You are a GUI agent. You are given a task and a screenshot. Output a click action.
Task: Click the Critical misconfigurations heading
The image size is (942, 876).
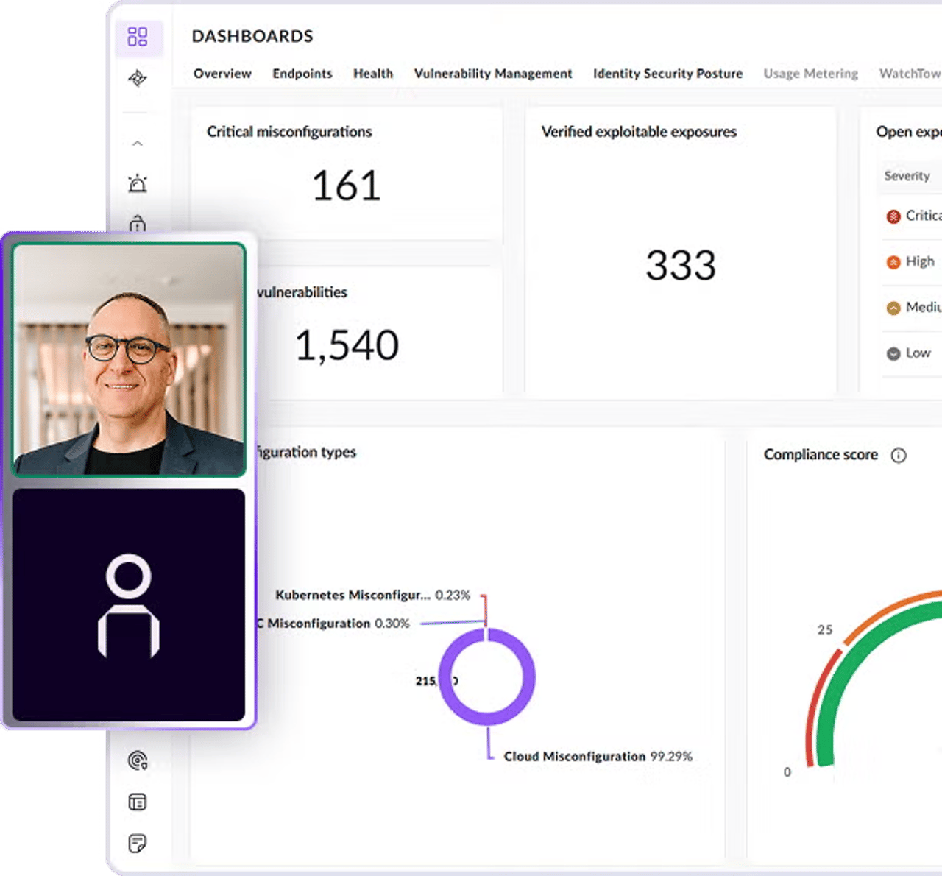pyautogui.click(x=289, y=132)
